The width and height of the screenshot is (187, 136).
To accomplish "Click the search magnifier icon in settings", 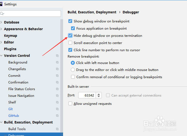I will (x=2, y=14).
